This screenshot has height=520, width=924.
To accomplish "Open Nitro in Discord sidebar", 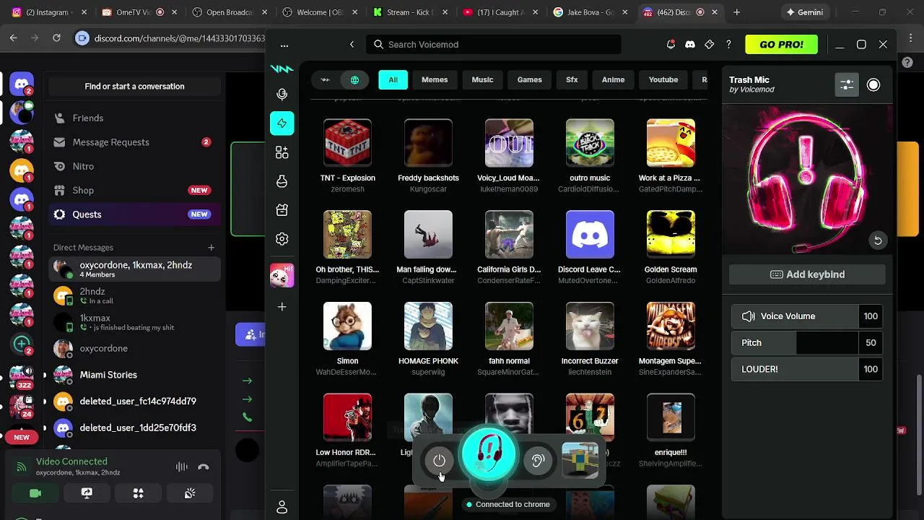I will click(x=134, y=166).
